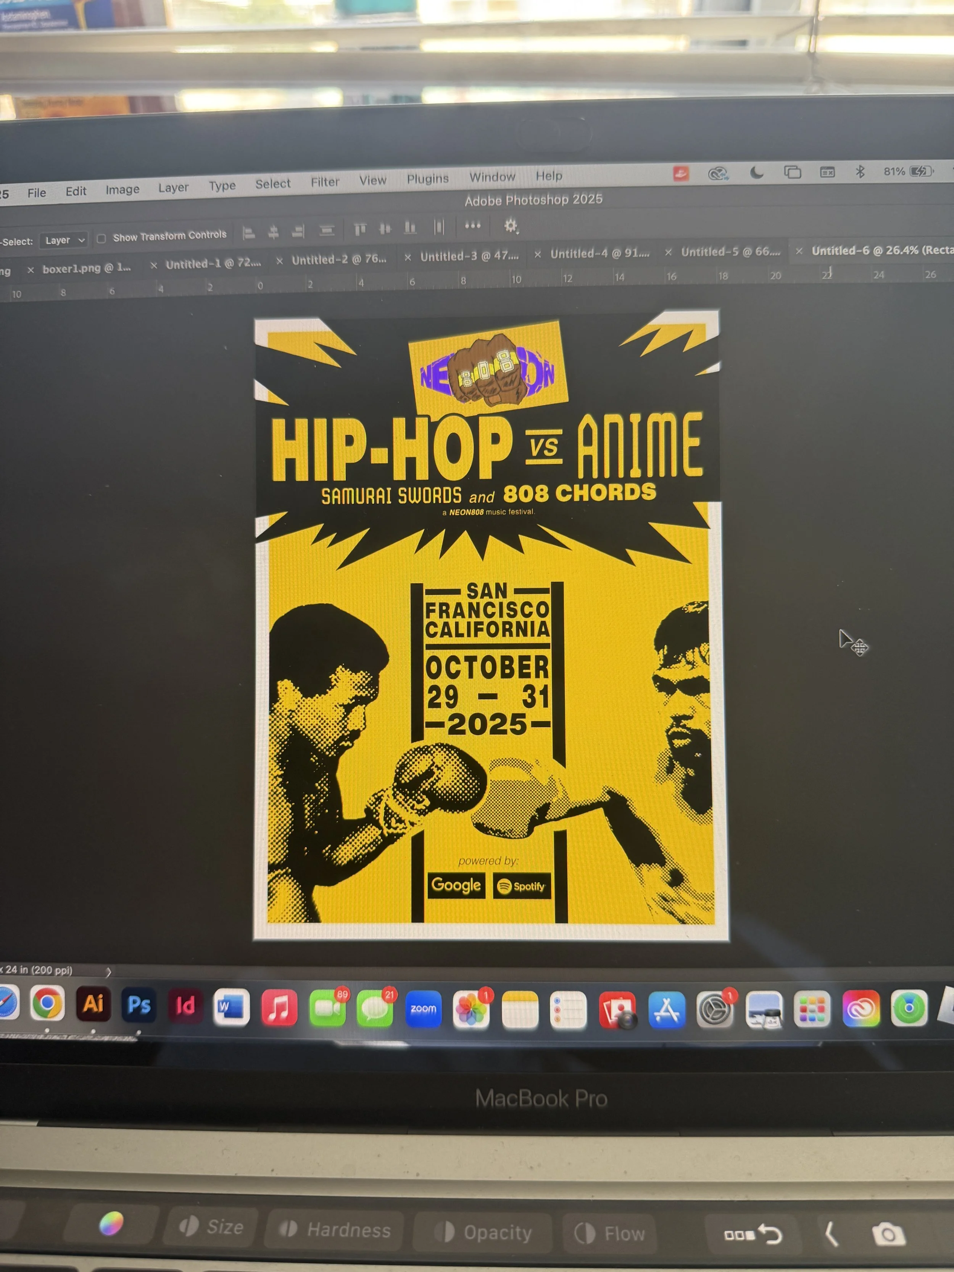Enable Show Transform Controls checkbox
The height and width of the screenshot is (1272, 954).
(x=102, y=239)
